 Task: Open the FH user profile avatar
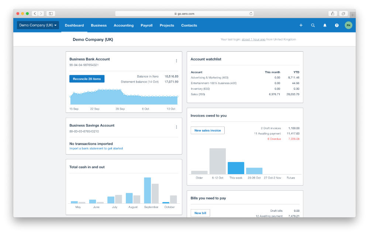[x=348, y=25]
